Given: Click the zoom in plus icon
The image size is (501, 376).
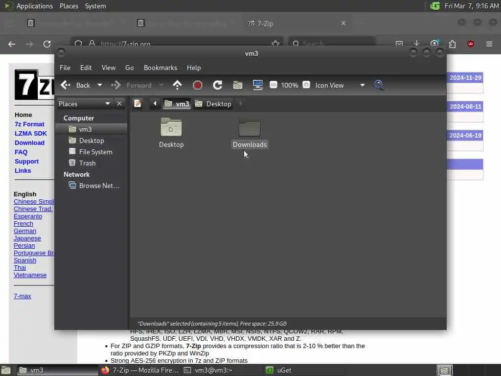Looking at the screenshot, I should click(306, 85).
